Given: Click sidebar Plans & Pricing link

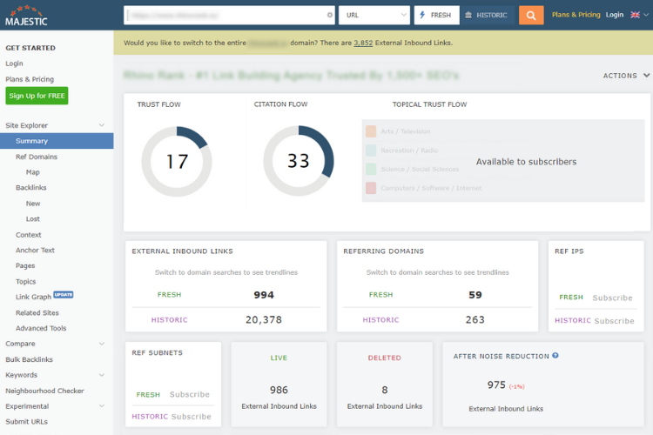Looking at the screenshot, I should tap(30, 79).
